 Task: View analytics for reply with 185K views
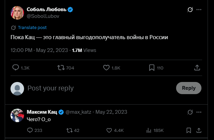point(148,130)
